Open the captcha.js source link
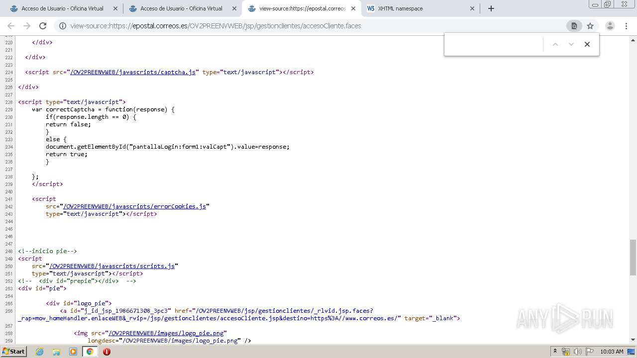 (133, 72)
